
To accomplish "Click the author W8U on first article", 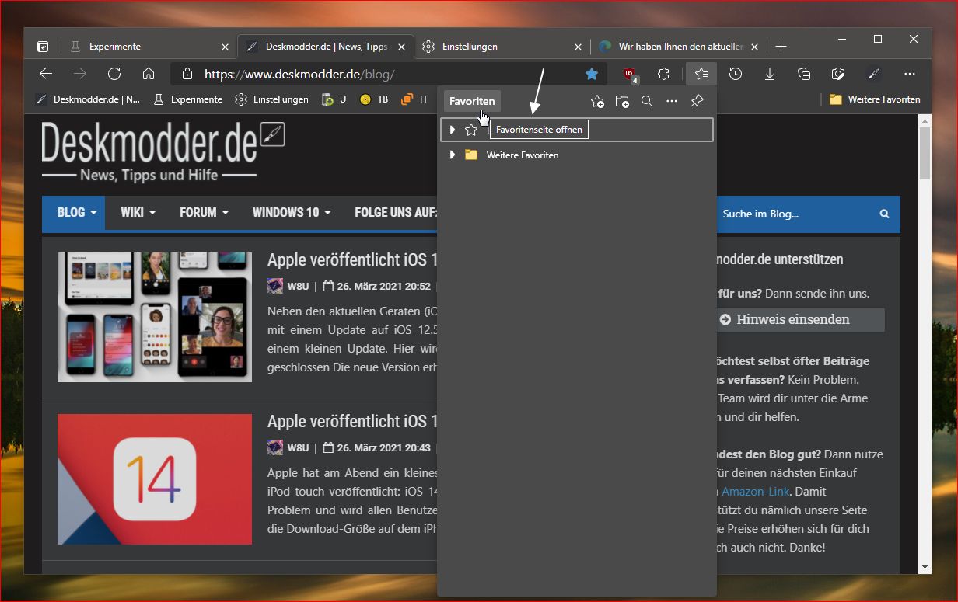I will 298,286.
